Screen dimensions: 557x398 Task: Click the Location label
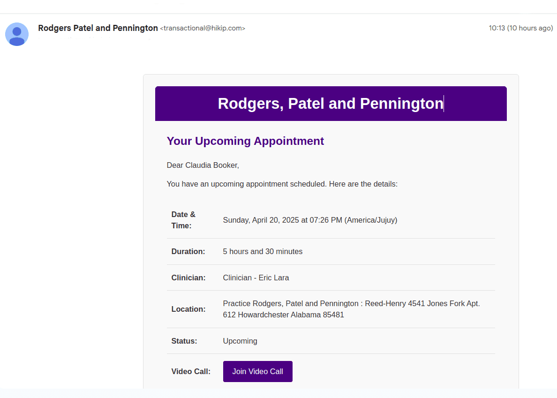(188, 309)
